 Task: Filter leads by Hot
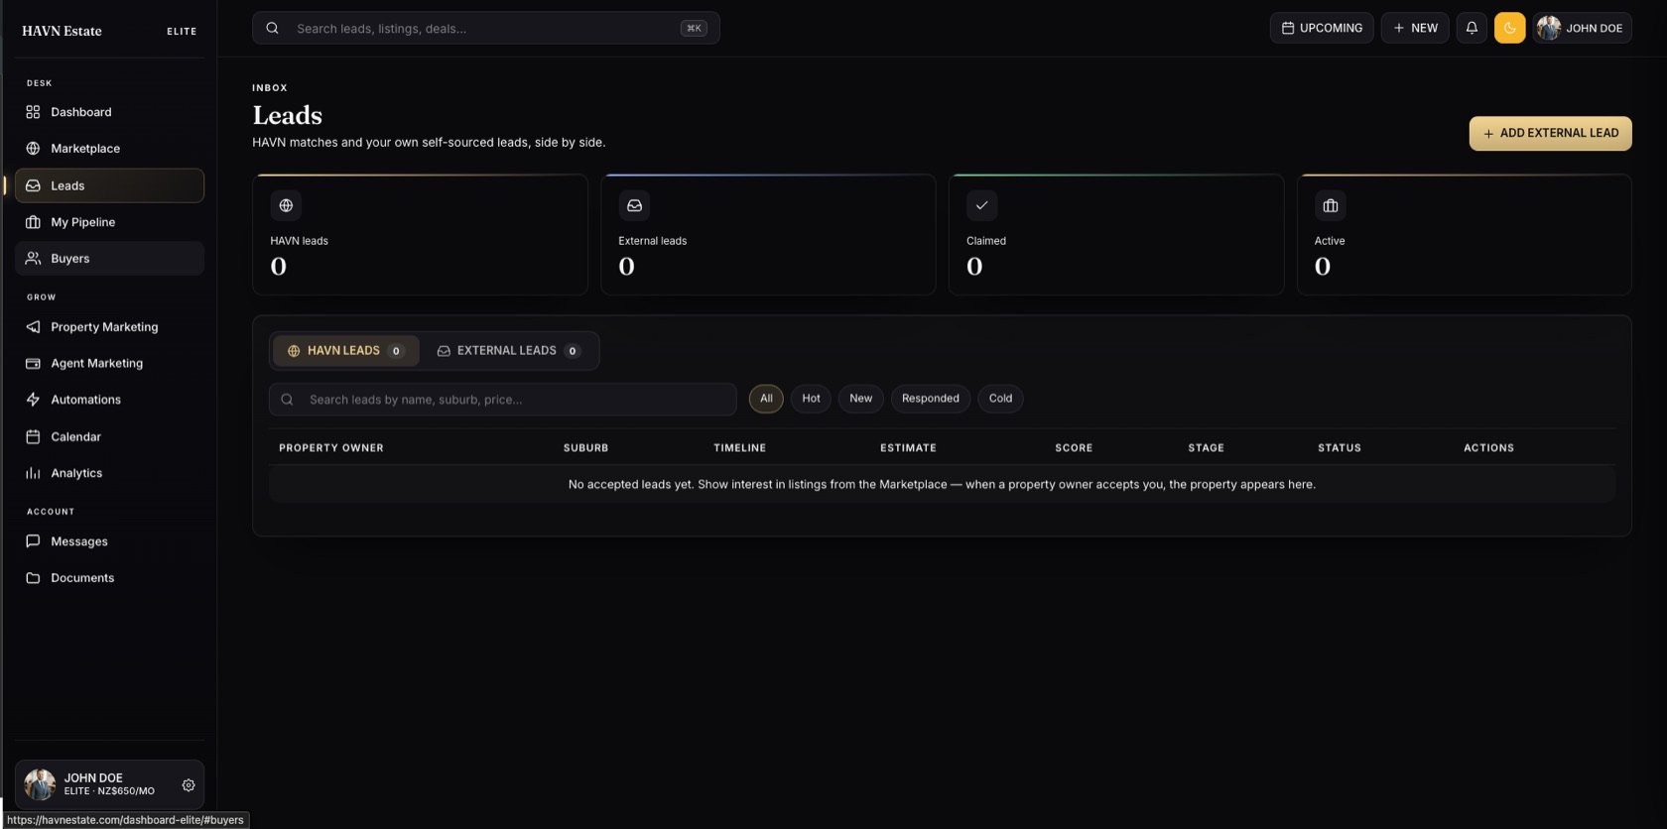point(811,399)
